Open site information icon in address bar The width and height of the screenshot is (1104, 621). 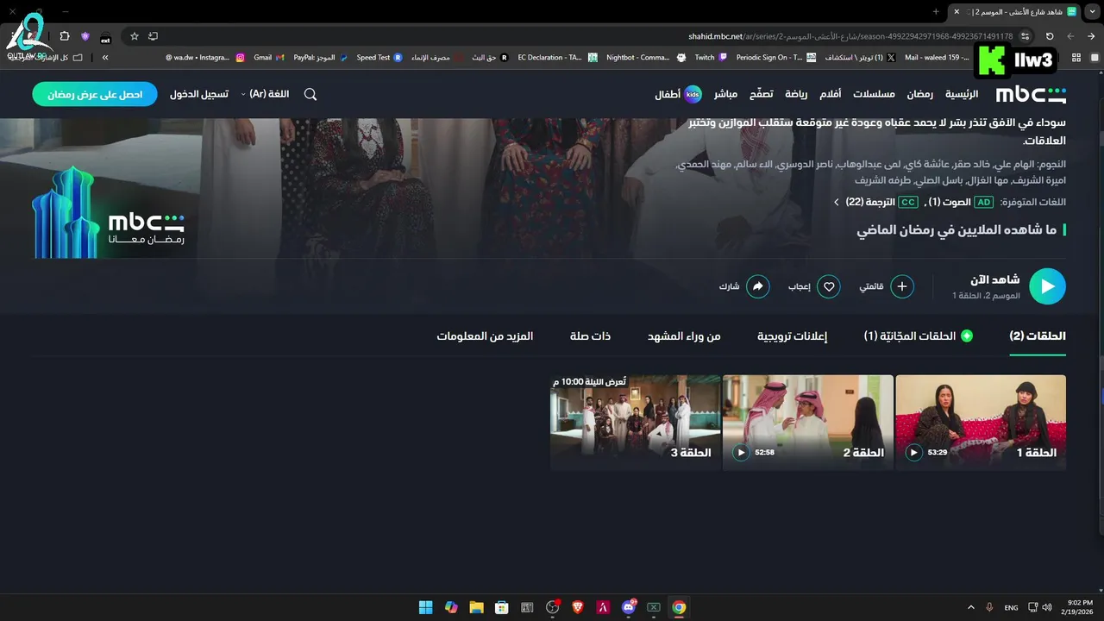[x=1025, y=36]
